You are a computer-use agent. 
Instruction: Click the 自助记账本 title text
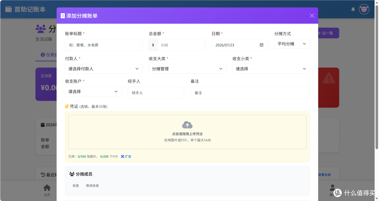30,9
